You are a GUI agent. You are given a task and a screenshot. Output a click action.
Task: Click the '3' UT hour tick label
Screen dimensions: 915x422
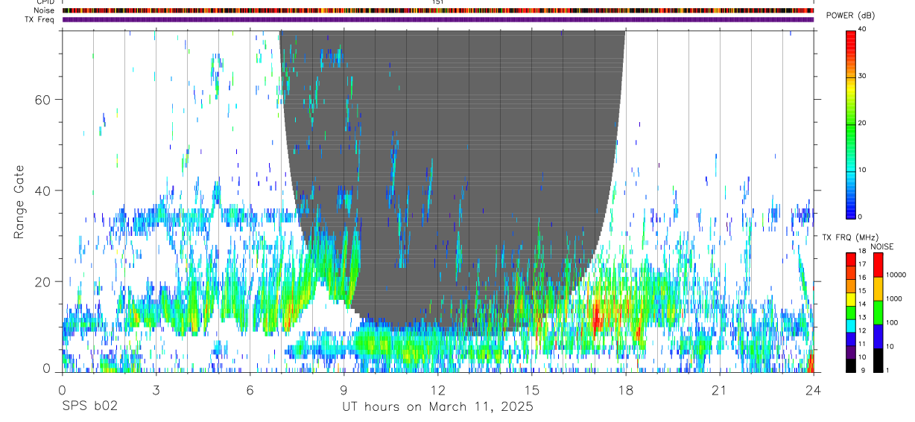coord(156,389)
